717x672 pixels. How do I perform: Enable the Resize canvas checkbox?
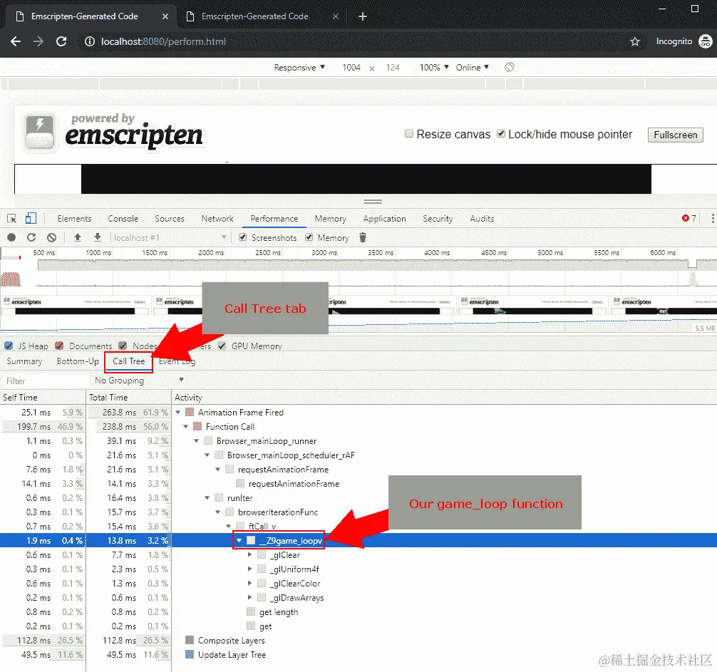coord(409,133)
